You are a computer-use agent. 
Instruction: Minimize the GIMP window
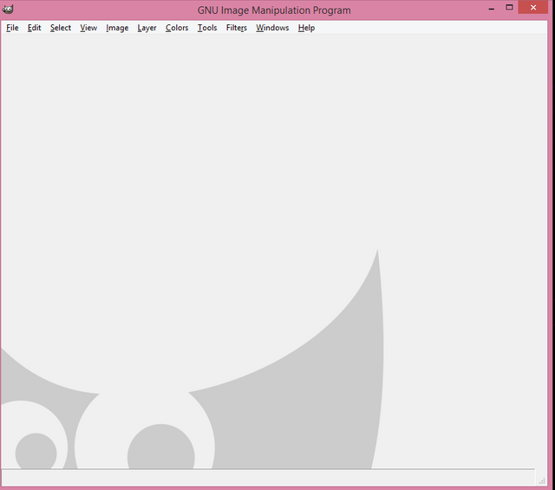492,8
